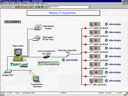Click the Allen-Bradley logo beside CMF6
The height and width of the screenshot is (96, 128).
113,24
